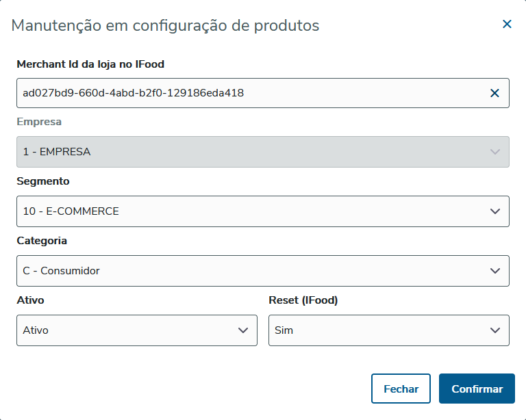Expand the Categoria combo box showing C - Consumidor
526x420 pixels.
tap(253, 271)
